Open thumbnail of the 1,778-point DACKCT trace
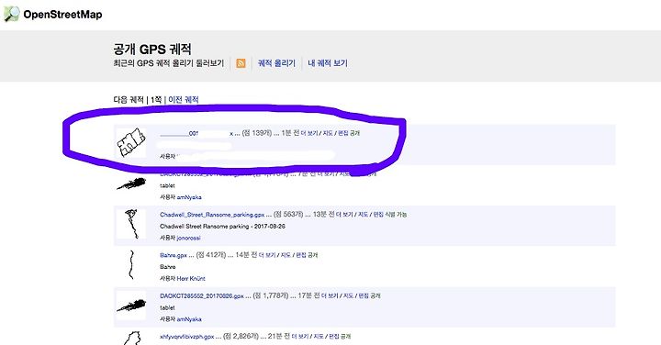 [131, 306]
